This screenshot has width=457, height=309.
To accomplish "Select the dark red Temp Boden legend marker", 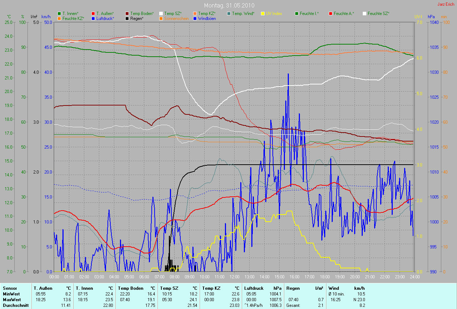I will tap(127, 14).
